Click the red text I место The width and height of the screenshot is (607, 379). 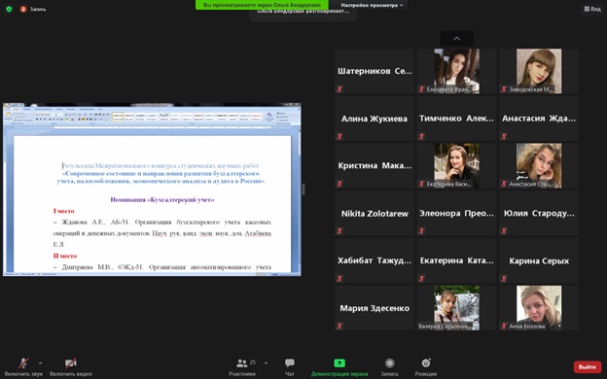[x=63, y=211]
